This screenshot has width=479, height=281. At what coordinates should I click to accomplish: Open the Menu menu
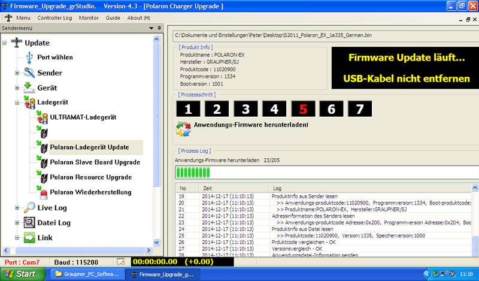point(23,18)
